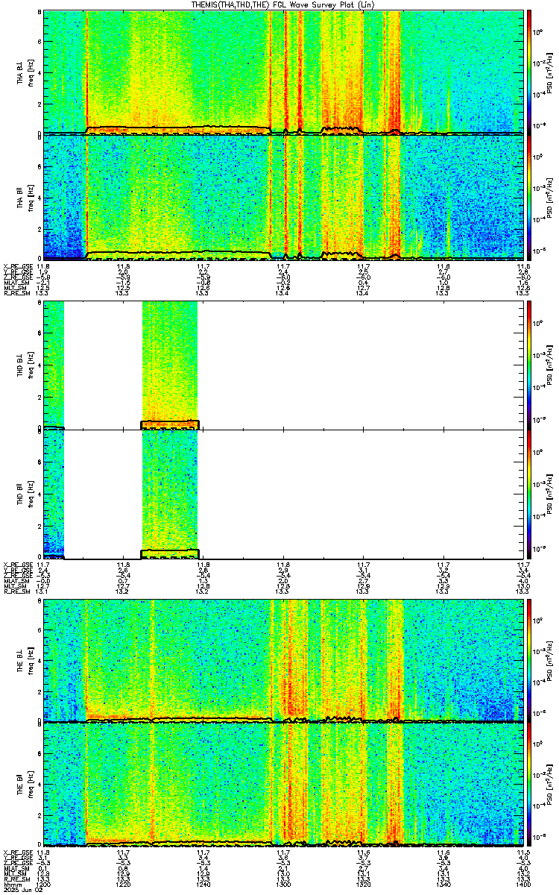559x895 pixels.
Task: Click the PSD color bar beside THD B⊥ panel
Action: pos(529,365)
